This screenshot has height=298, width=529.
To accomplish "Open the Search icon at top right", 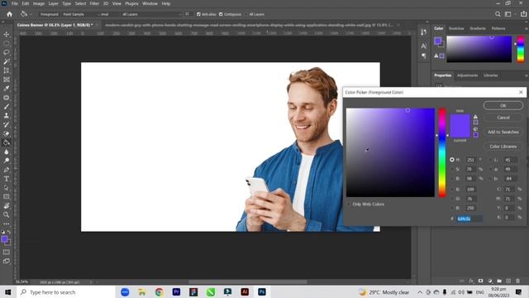I will pyautogui.click(x=498, y=14).
